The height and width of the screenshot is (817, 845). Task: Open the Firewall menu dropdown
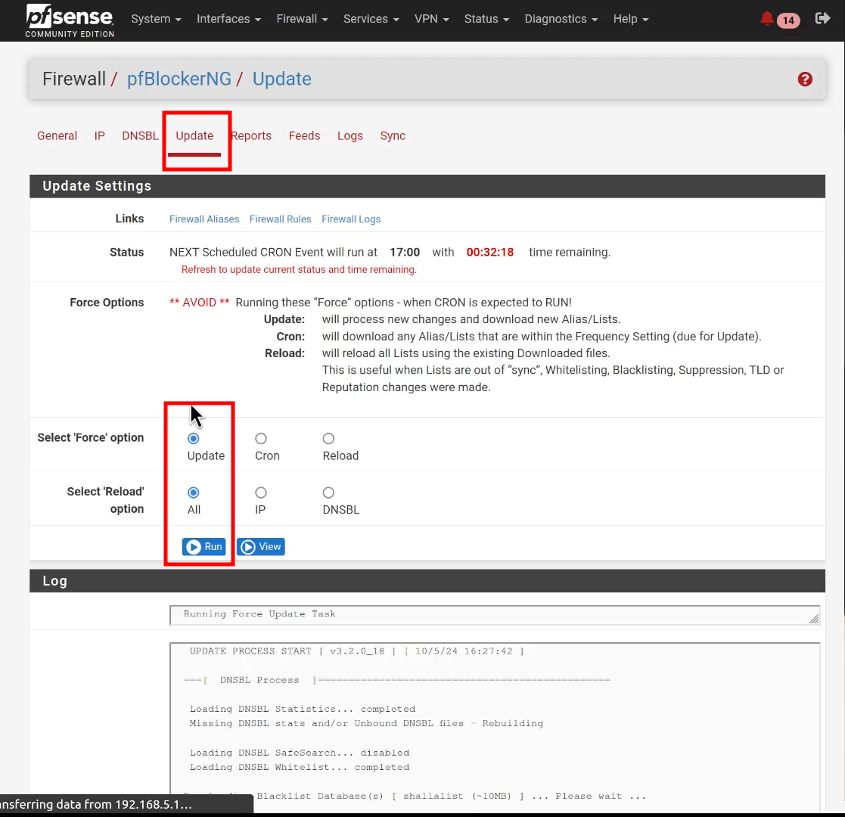[x=302, y=19]
